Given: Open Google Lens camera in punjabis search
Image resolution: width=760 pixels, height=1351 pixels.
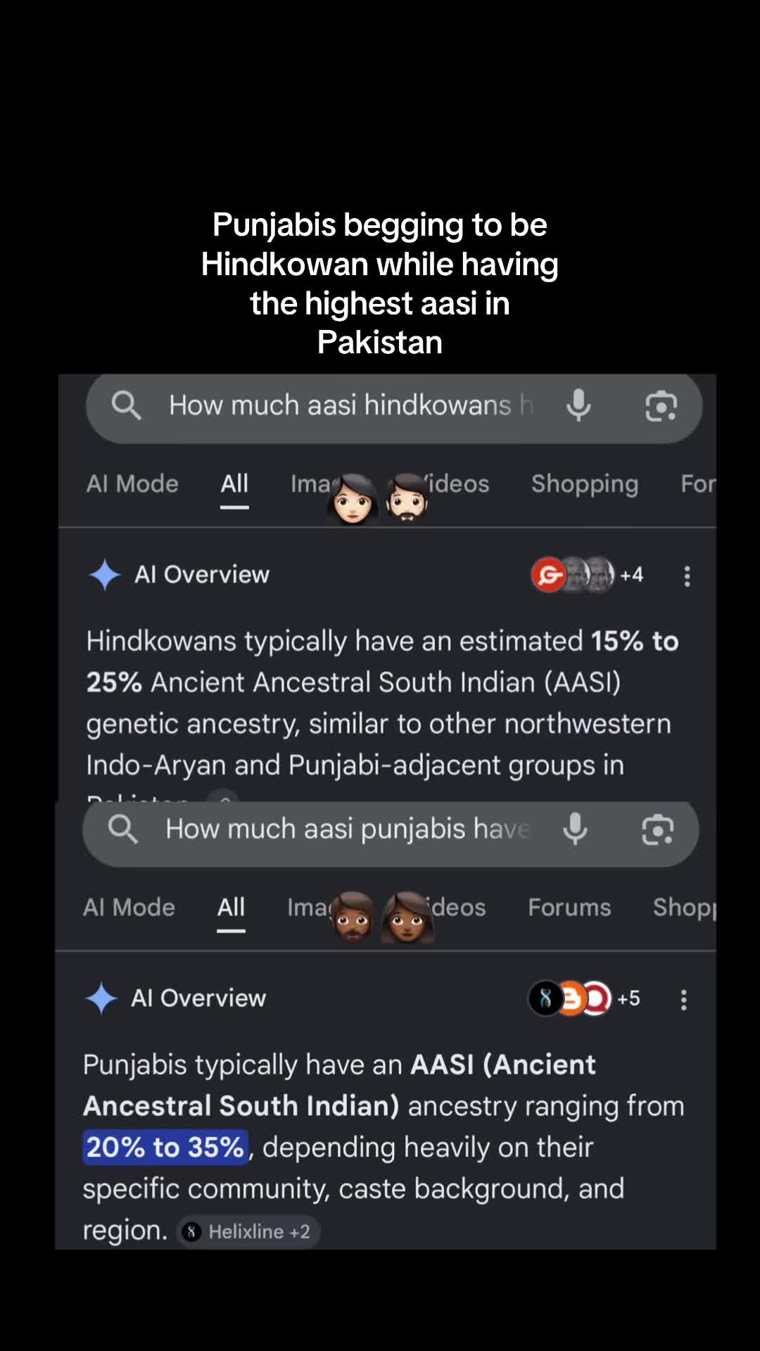Looking at the screenshot, I should pyautogui.click(x=657, y=830).
